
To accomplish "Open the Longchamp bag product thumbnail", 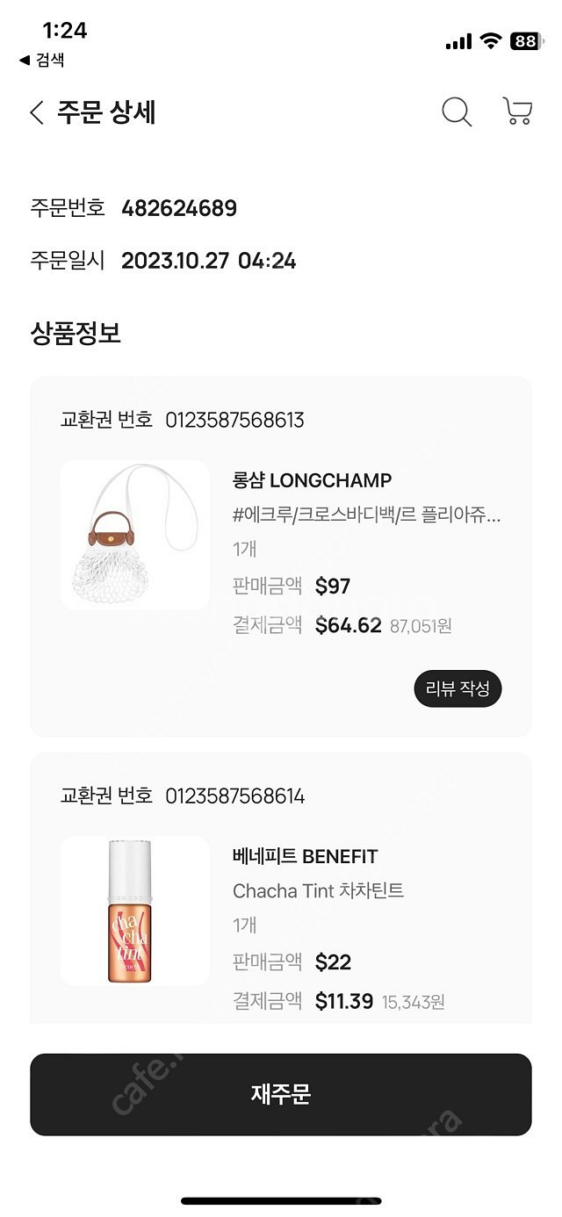I will (135, 535).
